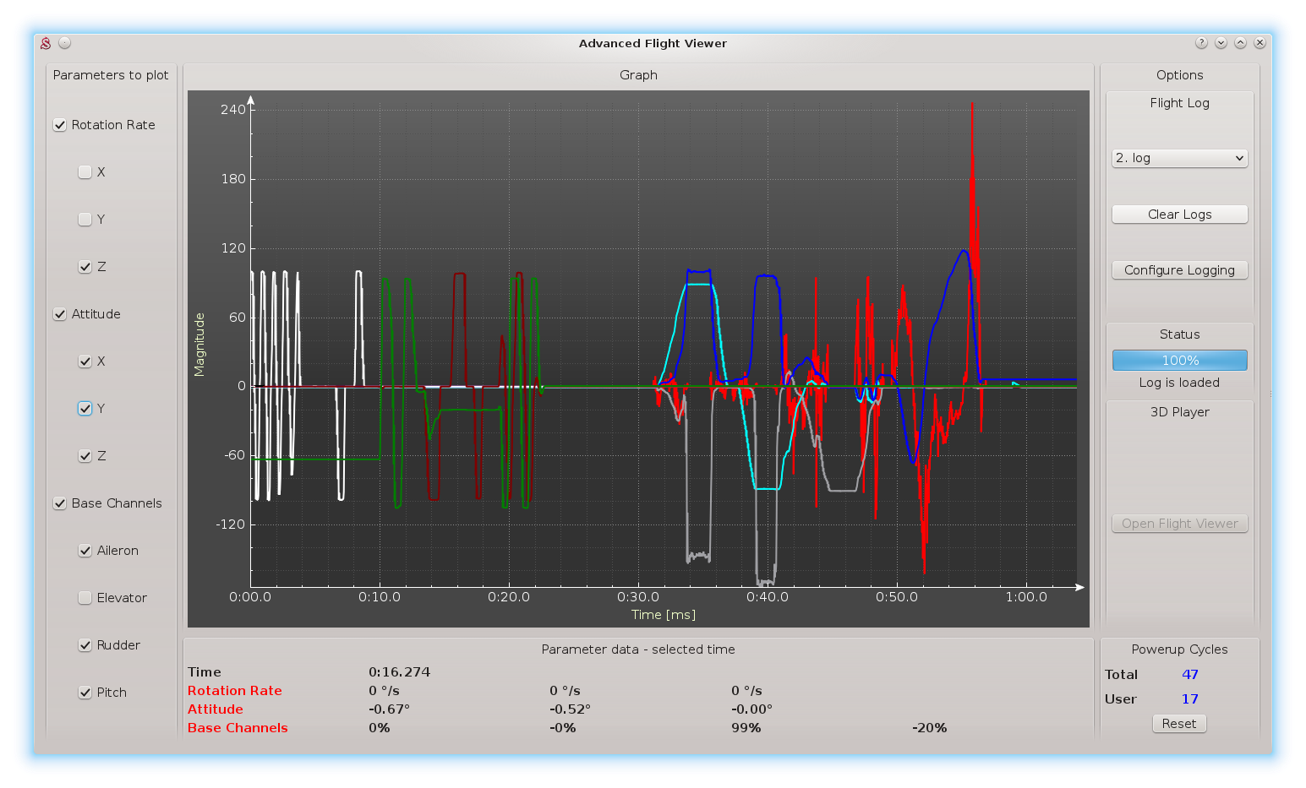Screen dimensions: 1306x788
Task: Open Configure Logging
Action: [x=1179, y=270]
